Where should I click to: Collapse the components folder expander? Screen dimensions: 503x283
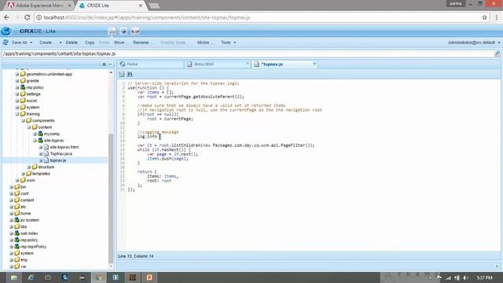(x=23, y=120)
